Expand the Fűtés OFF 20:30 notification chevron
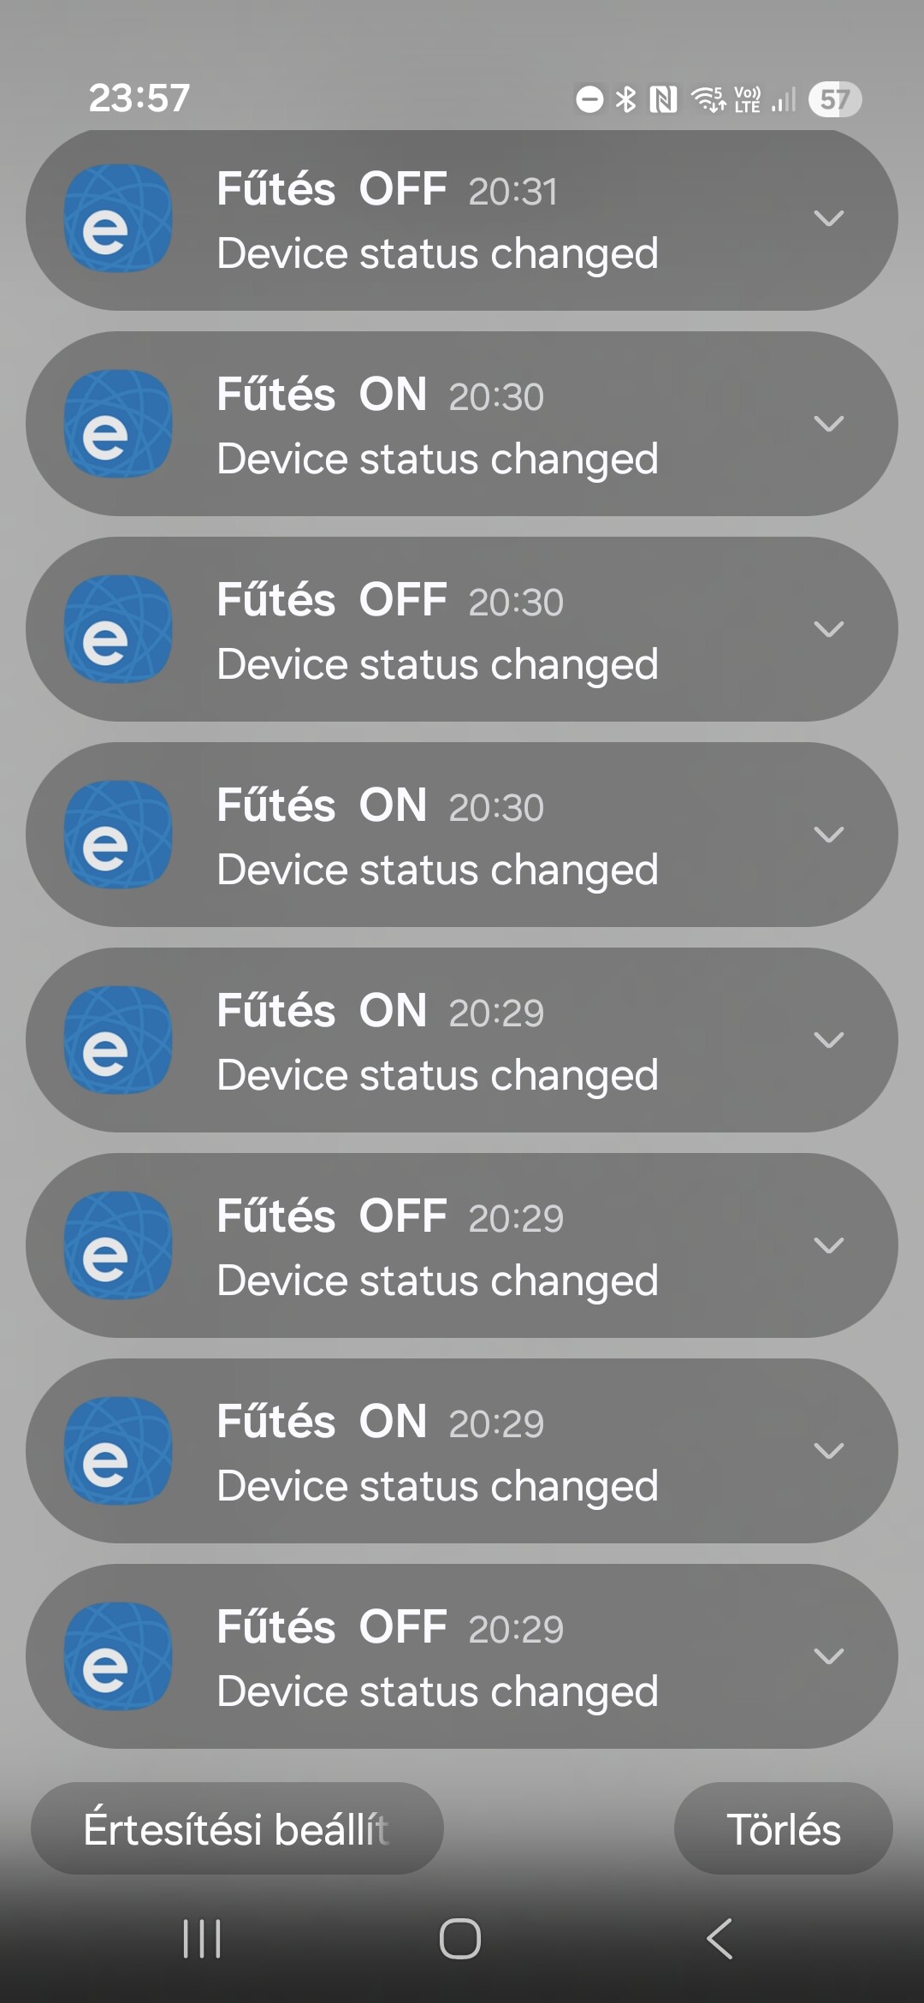 tap(828, 629)
